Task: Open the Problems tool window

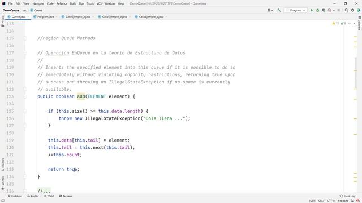Action: point(15,196)
